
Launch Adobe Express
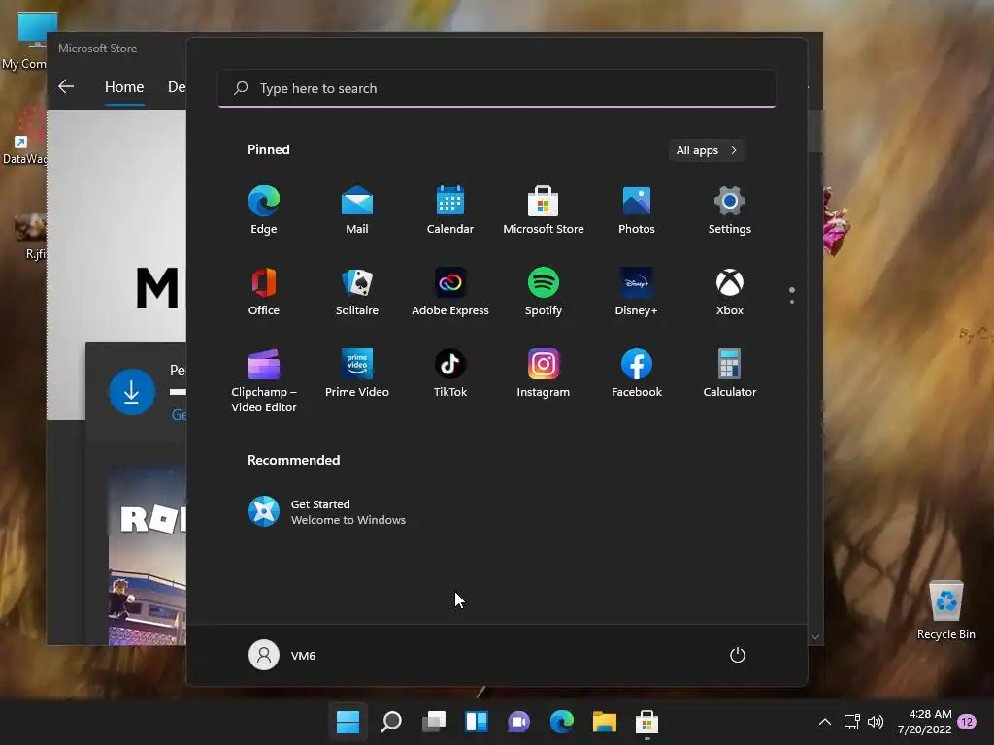450,292
